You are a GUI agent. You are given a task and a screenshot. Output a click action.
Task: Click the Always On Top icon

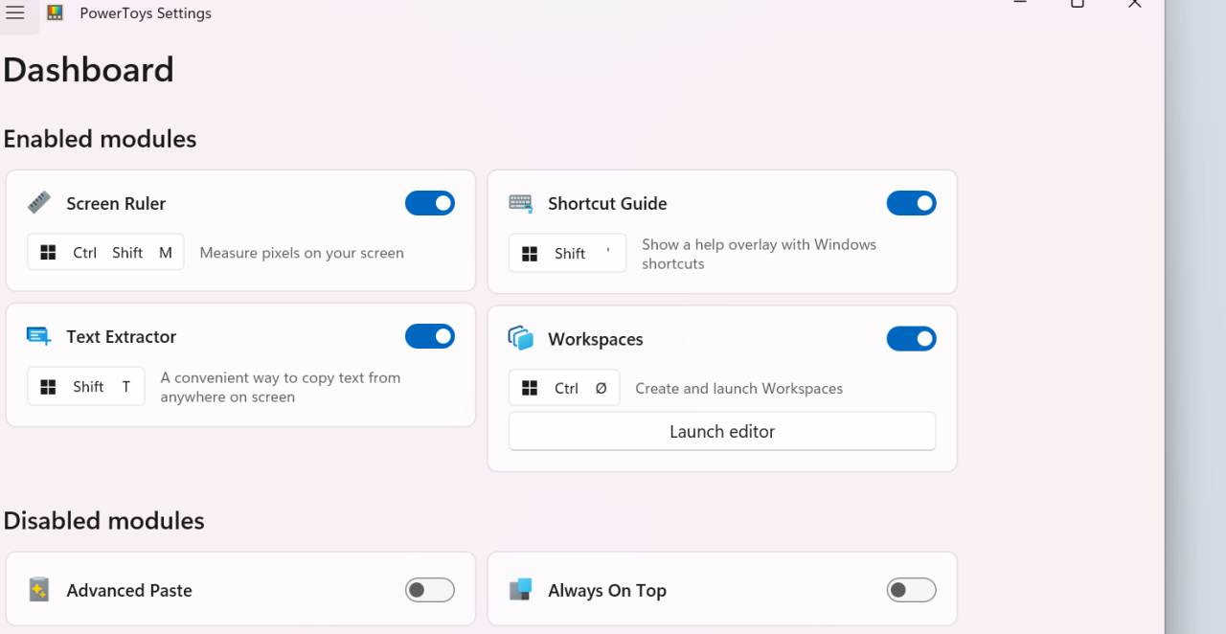point(521,590)
